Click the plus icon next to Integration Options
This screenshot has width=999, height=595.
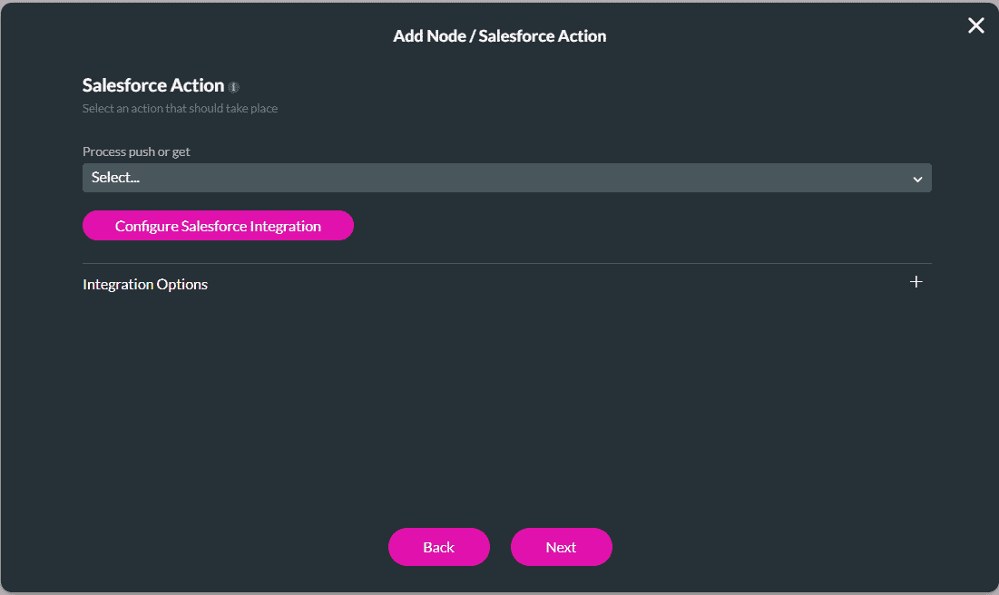[x=916, y=282]
